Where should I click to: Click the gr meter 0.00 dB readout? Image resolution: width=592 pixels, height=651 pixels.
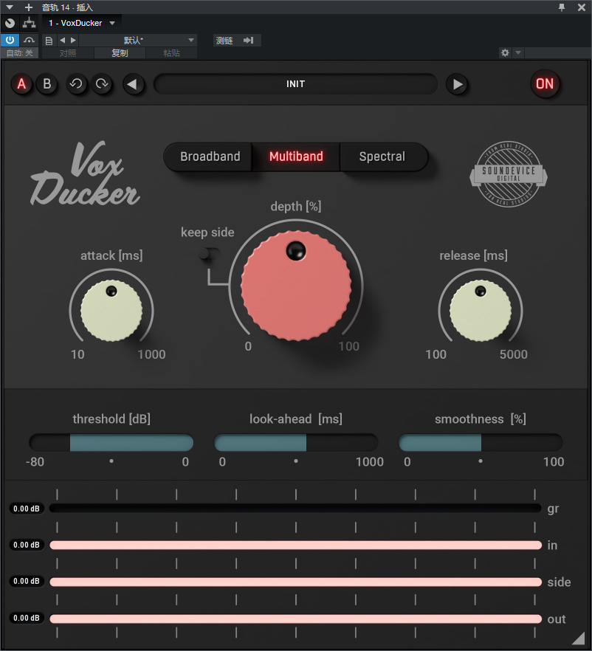27,509
